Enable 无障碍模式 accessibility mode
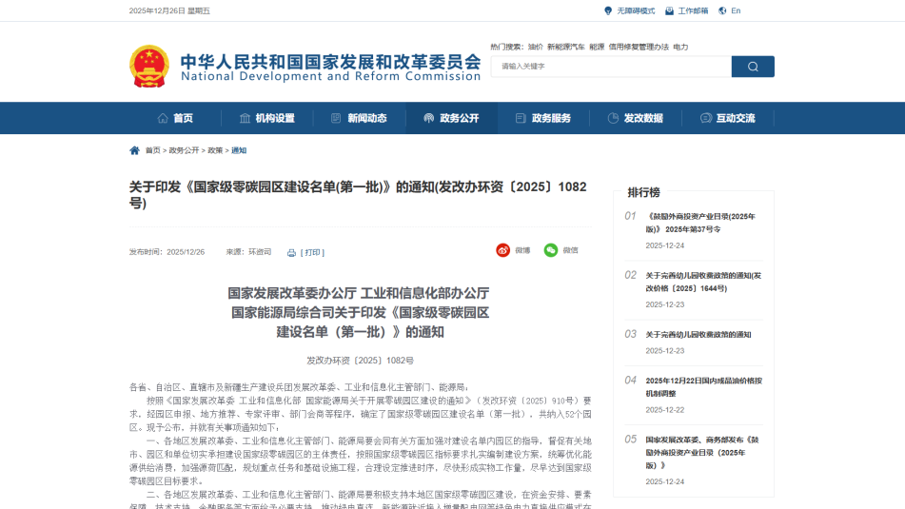This screenshot has height=509, width=905. [629, 10]
